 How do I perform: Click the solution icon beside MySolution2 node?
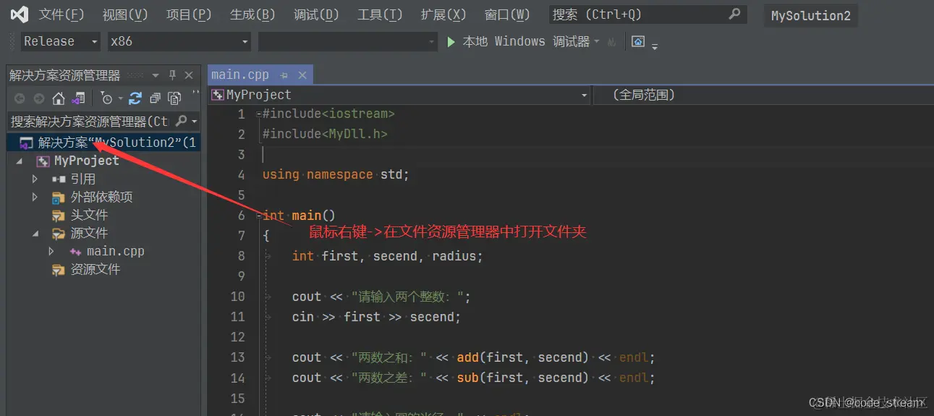click(x=26, y=143)
